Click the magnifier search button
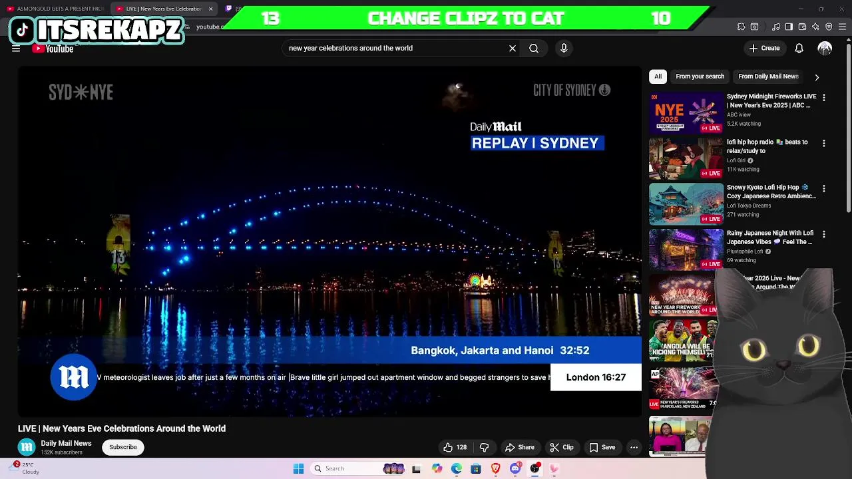The width and height of the screenshot is (852, 479). coord(534,48)
